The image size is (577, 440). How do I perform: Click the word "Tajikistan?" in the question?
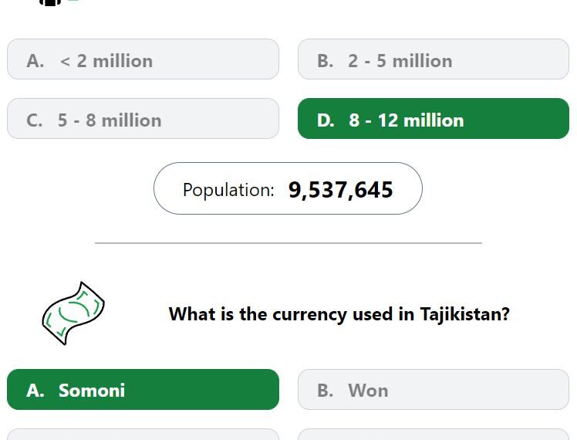(x=465, y=314)
